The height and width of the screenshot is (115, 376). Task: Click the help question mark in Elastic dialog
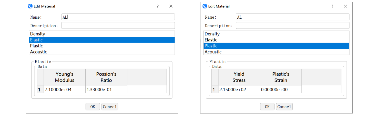click(158, 6)
